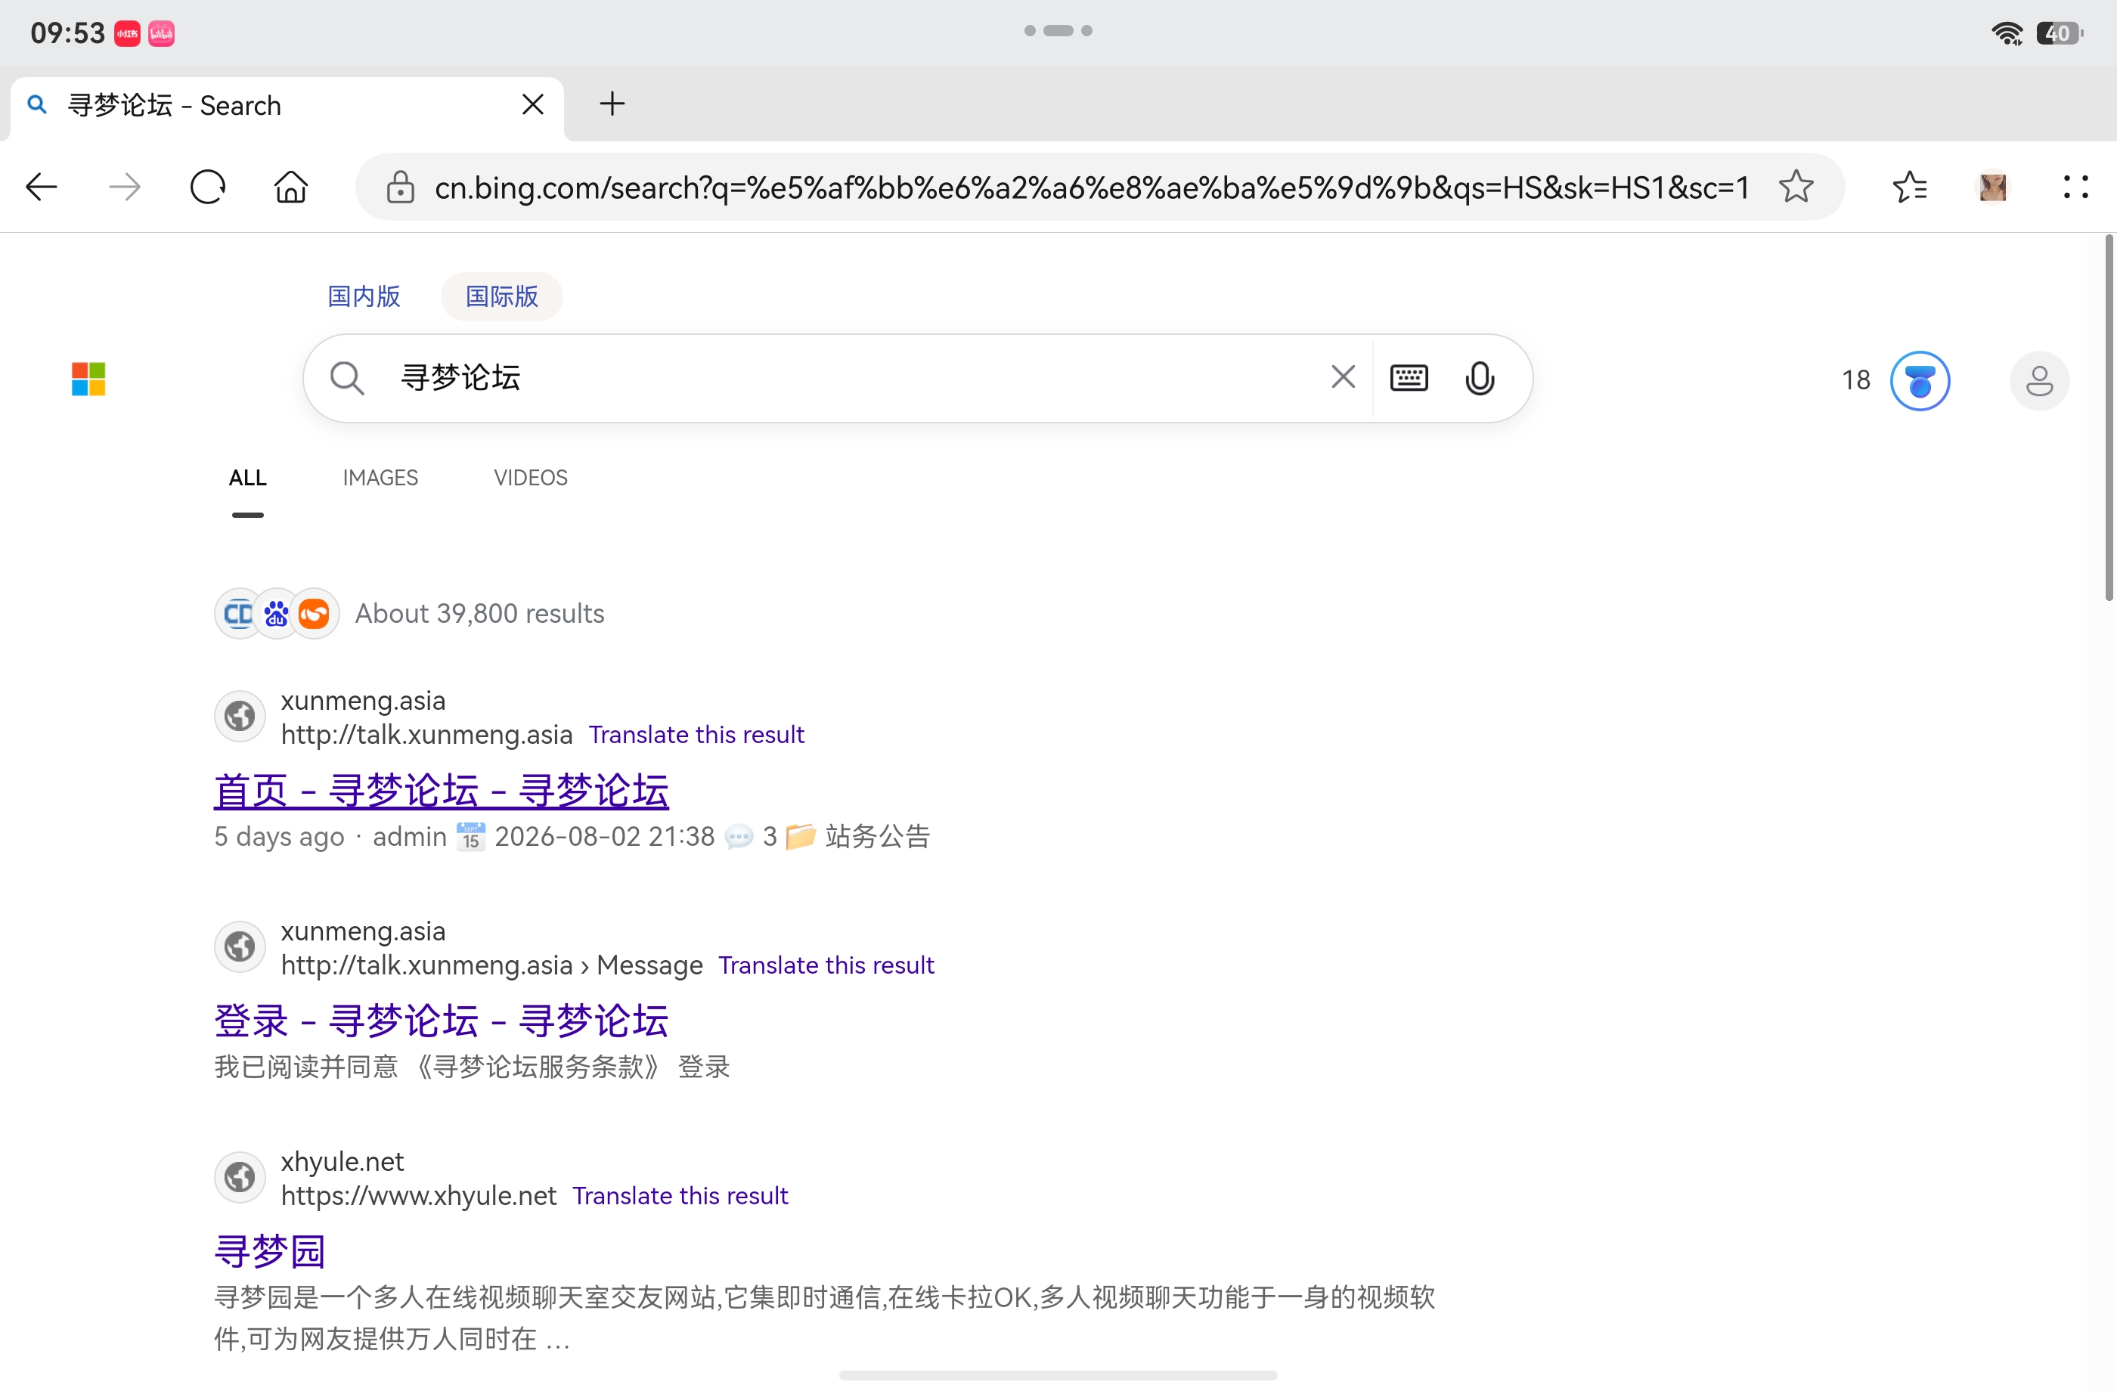Click the address bar URL
This screenshot has height=1391, width=2117.
1092,187
